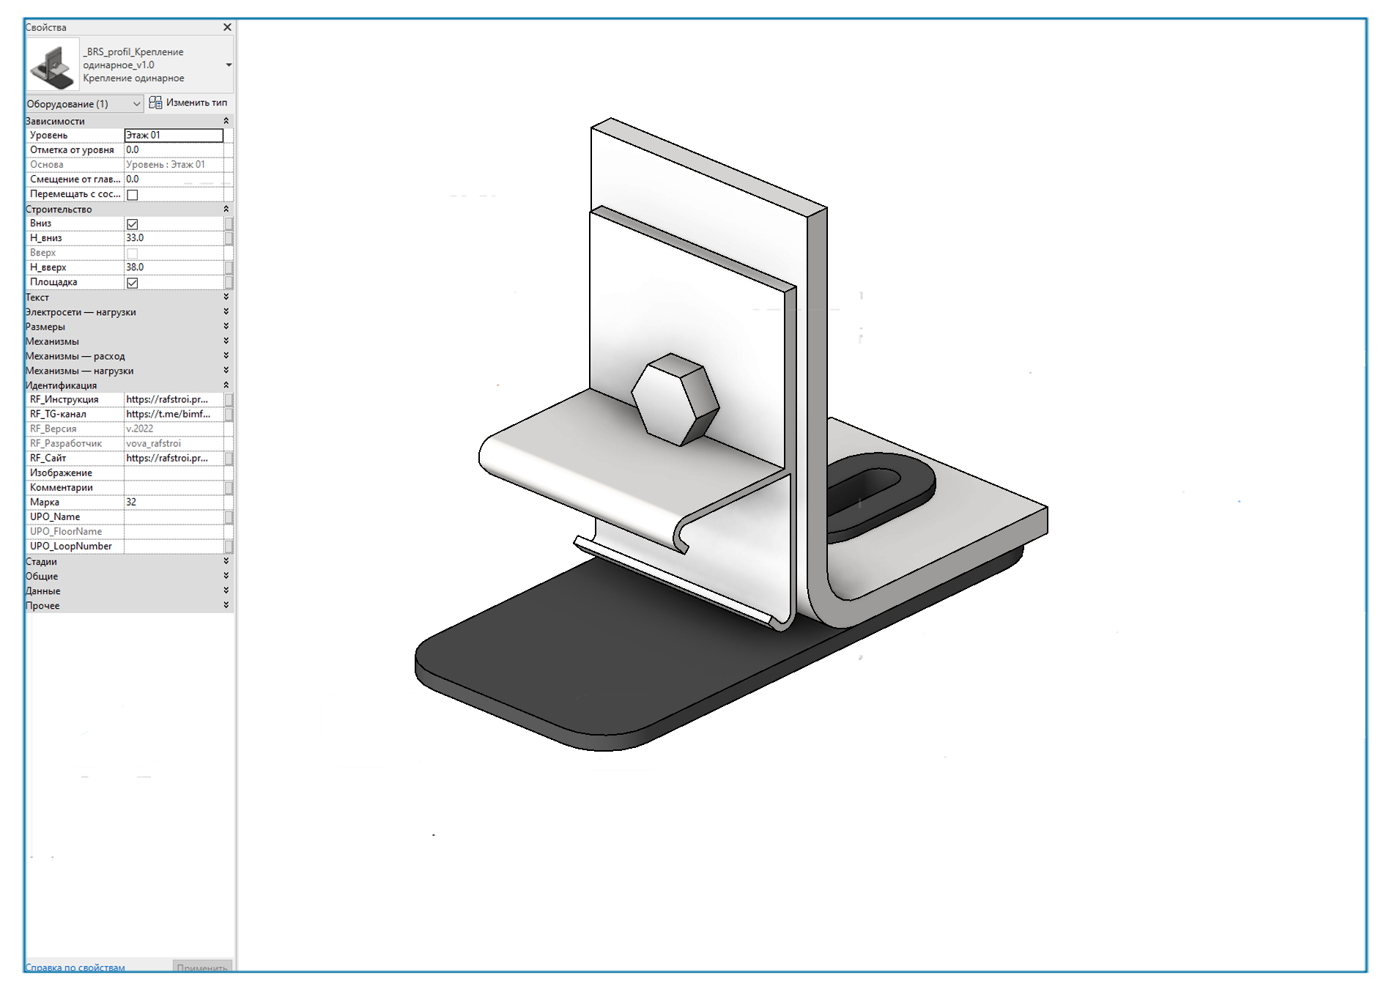Click the small button beside RF_Инструкция value
Image resolution: width=1392 pixels, height=989 pixels.
pyautogui.click(x=229, y=399)
